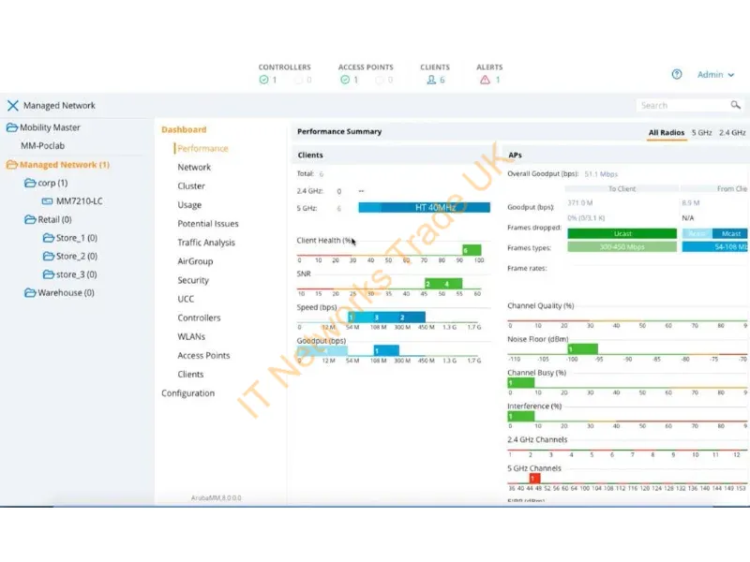Click the Retail (0) folder icon
The width and height of the screenshot is (750, 562).
tap(30, 219)
